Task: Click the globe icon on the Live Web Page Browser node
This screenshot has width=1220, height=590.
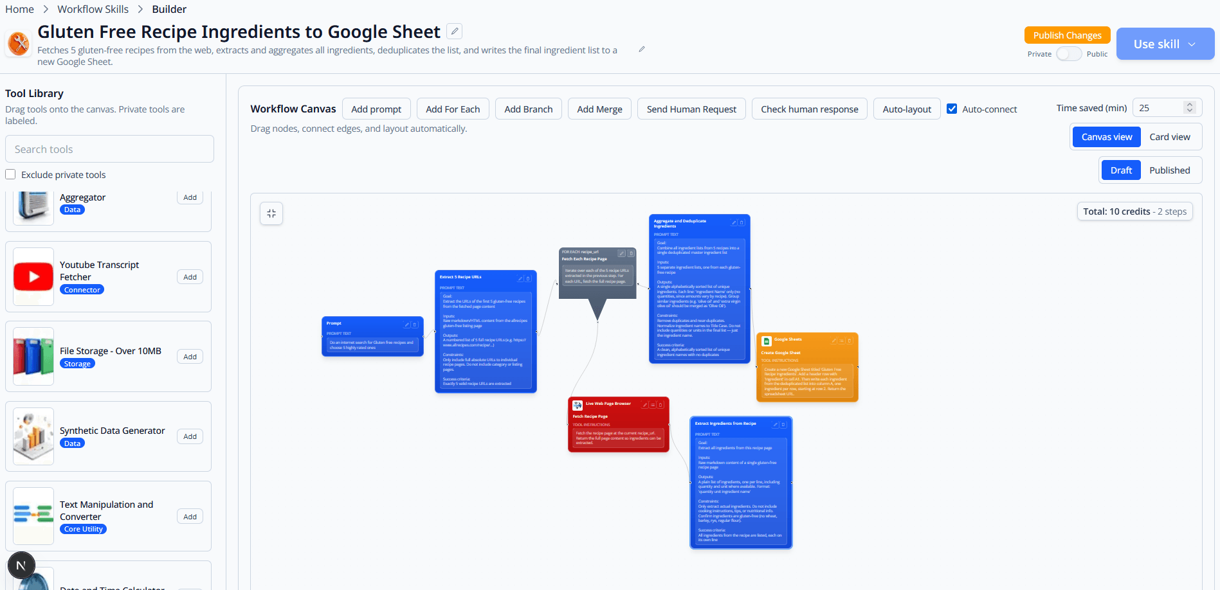Action: 578,406
